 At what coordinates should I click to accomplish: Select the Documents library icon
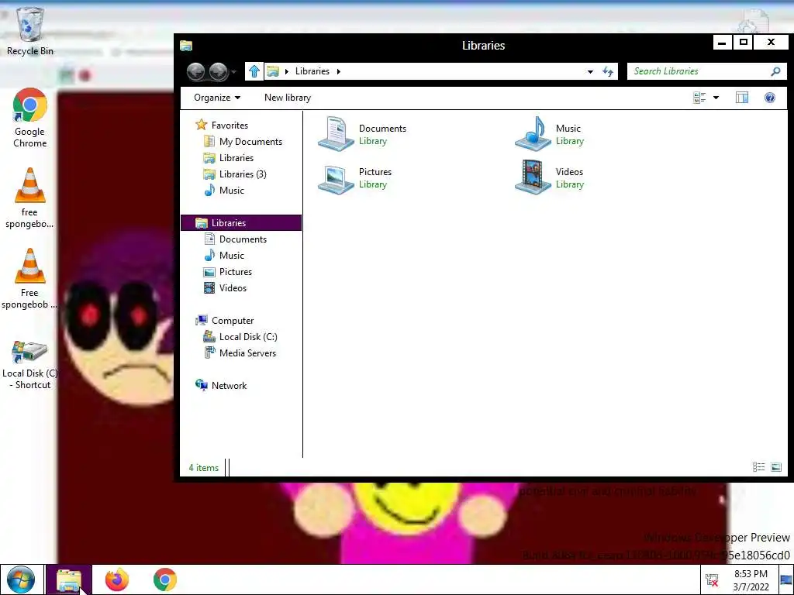pos(336,133)
